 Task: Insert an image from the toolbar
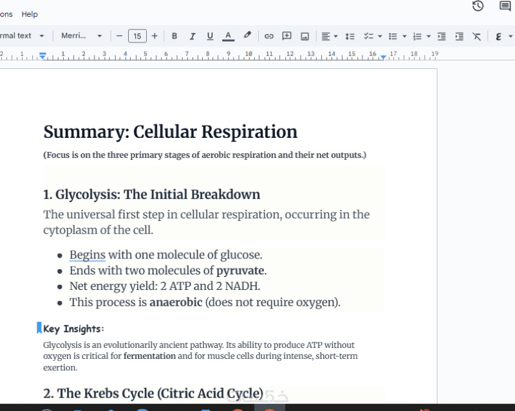(304, 36)
